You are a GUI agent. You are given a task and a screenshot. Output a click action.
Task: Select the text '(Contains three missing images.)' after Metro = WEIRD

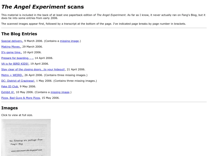click(x=65, y=75)
